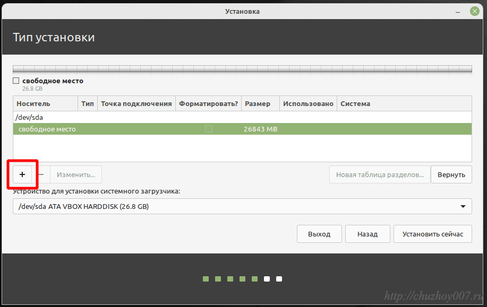Click the Использовано column header

308,104
